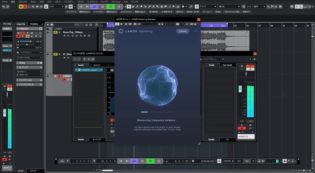Open Stereo In input routing dropdown
This screenshot has width=315, height=173.
29,71
